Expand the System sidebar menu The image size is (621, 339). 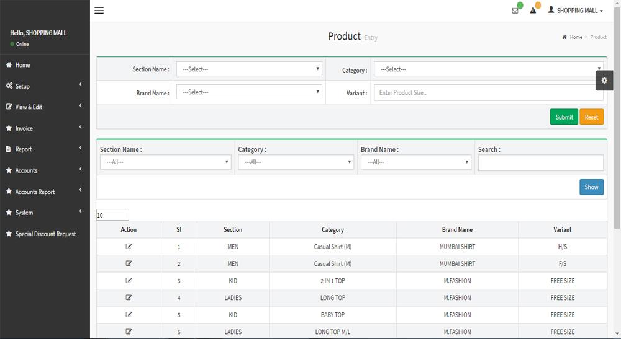point(45,213)
